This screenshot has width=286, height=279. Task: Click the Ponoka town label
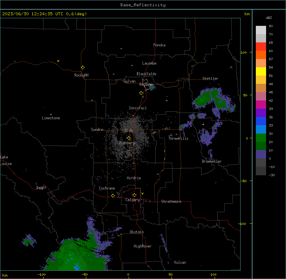point(159,45)
